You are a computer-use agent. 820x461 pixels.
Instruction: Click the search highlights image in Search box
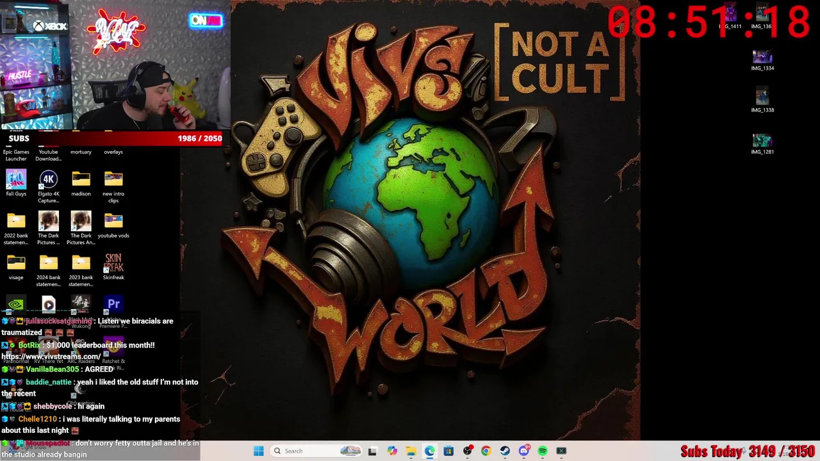point(350,451)
